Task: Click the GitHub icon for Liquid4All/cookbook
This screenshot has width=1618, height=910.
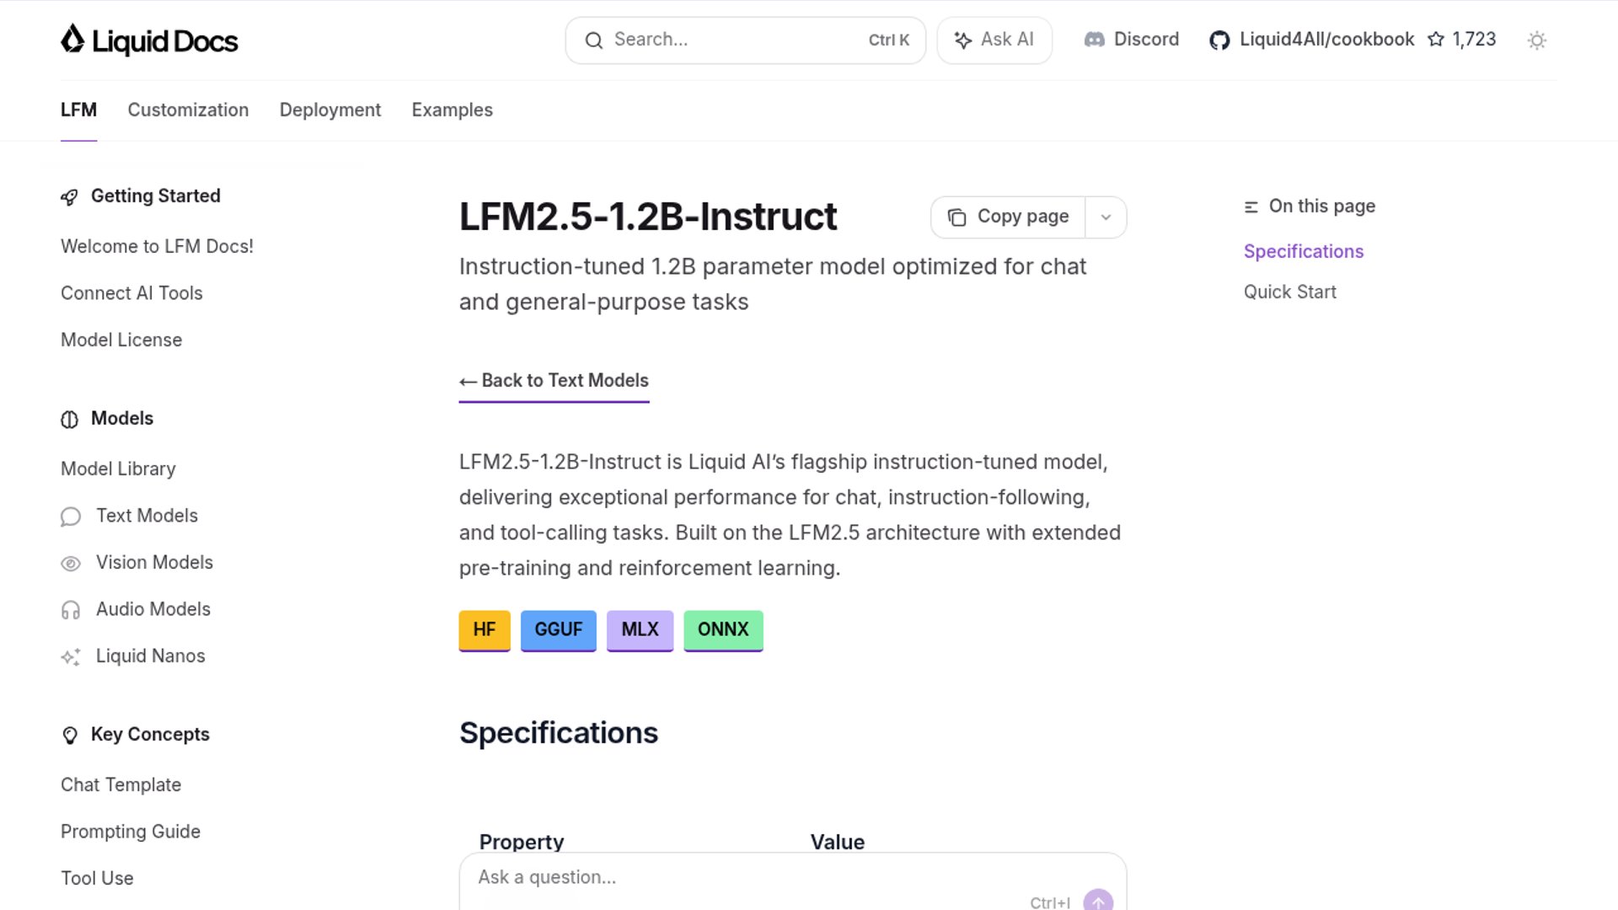Action: pos(1219,40)
